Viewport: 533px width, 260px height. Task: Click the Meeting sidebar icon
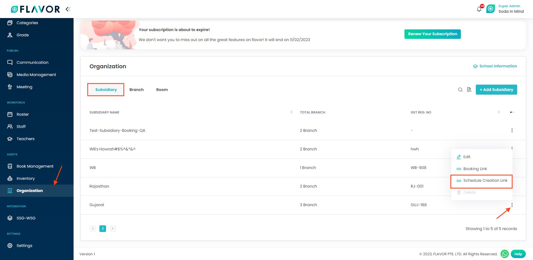coord(10,87)
